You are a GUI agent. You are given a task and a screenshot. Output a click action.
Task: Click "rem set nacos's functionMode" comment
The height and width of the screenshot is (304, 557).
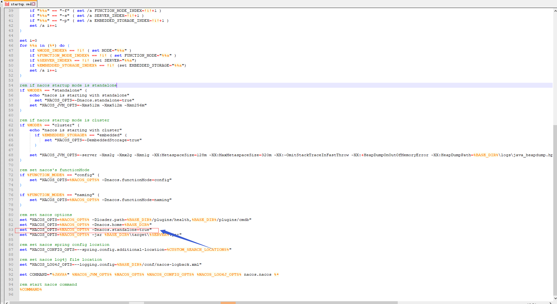point(55,170)
